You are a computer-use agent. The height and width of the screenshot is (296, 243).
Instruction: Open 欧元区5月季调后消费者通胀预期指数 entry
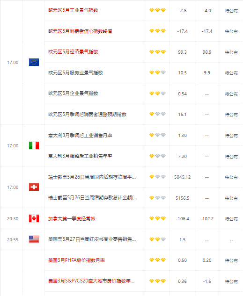tap(87, 115)
